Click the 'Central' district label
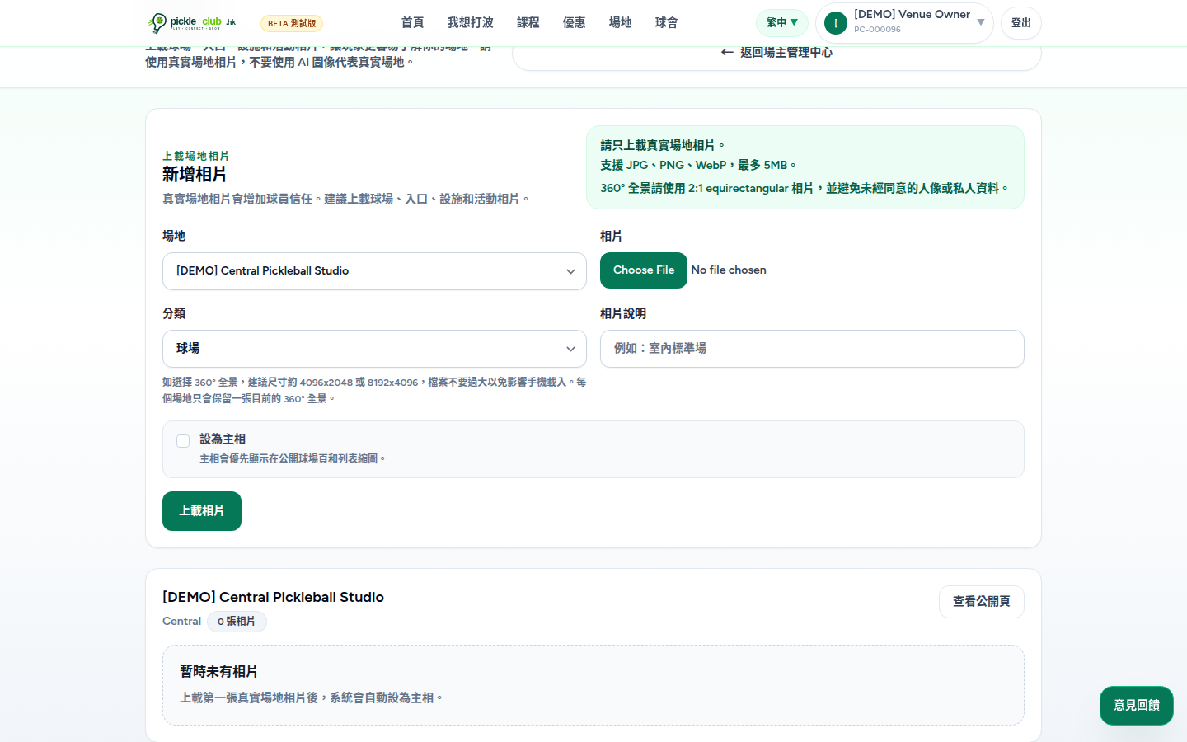This screenshot has width=1187, height=742. [x=181, y=622]
